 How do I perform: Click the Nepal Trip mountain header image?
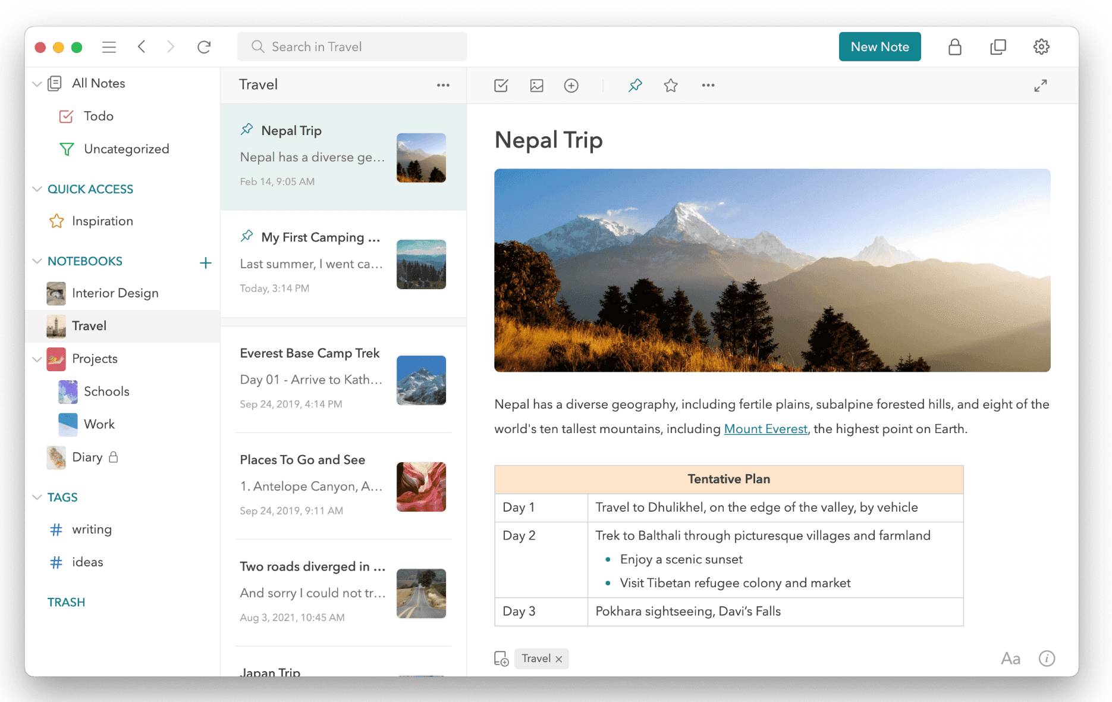(x=772, y=271)
